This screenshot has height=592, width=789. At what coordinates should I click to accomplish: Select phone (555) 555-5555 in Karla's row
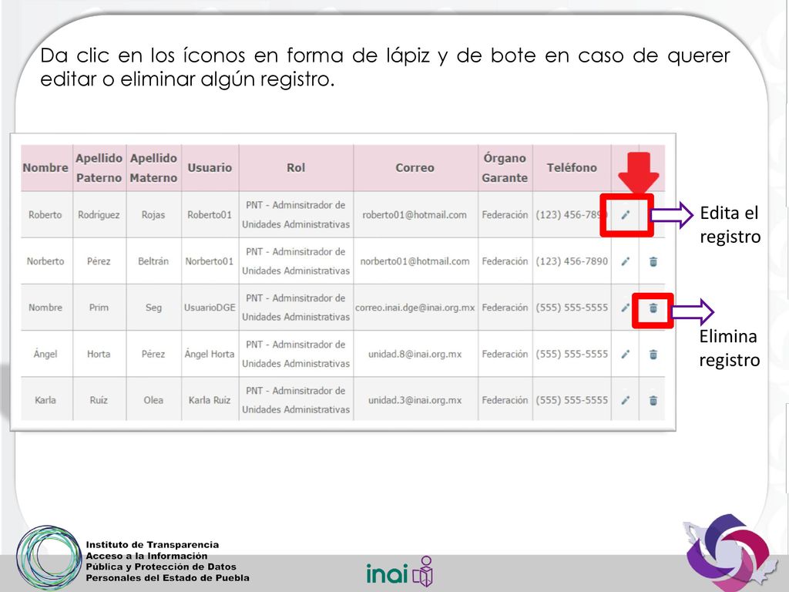pos(572,400)
